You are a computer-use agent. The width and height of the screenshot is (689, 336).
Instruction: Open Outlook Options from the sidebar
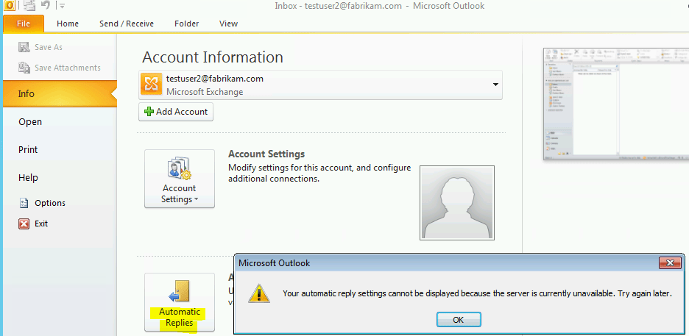(x=42, y=203)
